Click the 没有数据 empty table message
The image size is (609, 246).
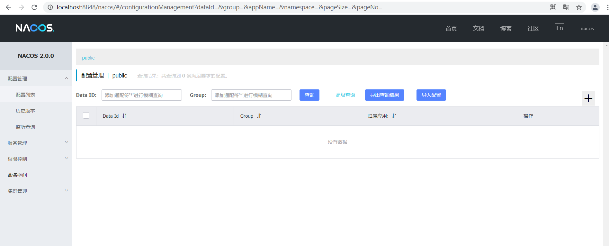(x=337, y=142)
